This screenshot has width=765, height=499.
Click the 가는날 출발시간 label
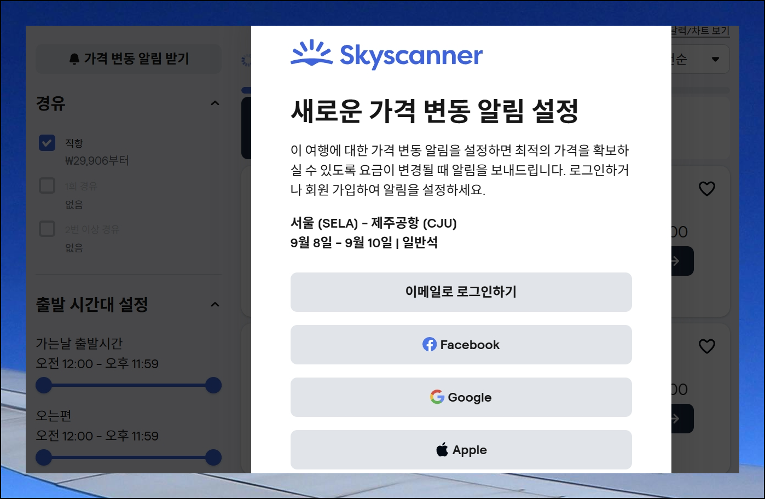(x=79, y=343)
